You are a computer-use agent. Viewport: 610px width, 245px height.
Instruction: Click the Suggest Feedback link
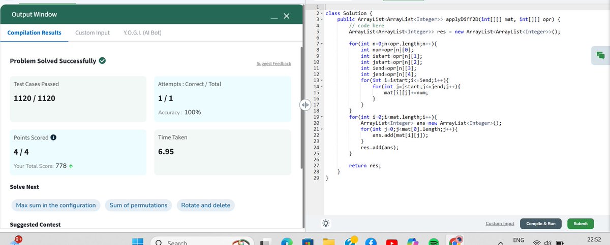(x=274, y=63)
